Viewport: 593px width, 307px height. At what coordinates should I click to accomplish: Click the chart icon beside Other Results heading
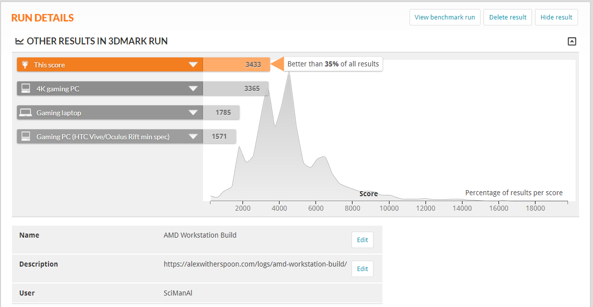pyautogui.click(x=19, y=41)
